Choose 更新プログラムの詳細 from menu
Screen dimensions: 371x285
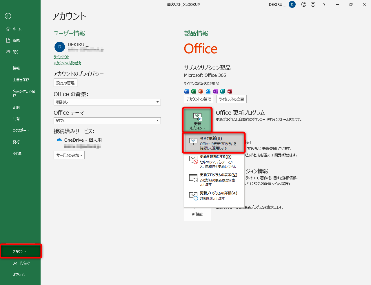[214, 196]
